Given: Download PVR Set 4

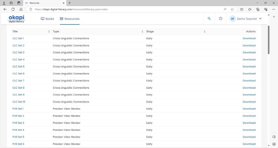Looking at the screenshot, I should 249,130.
